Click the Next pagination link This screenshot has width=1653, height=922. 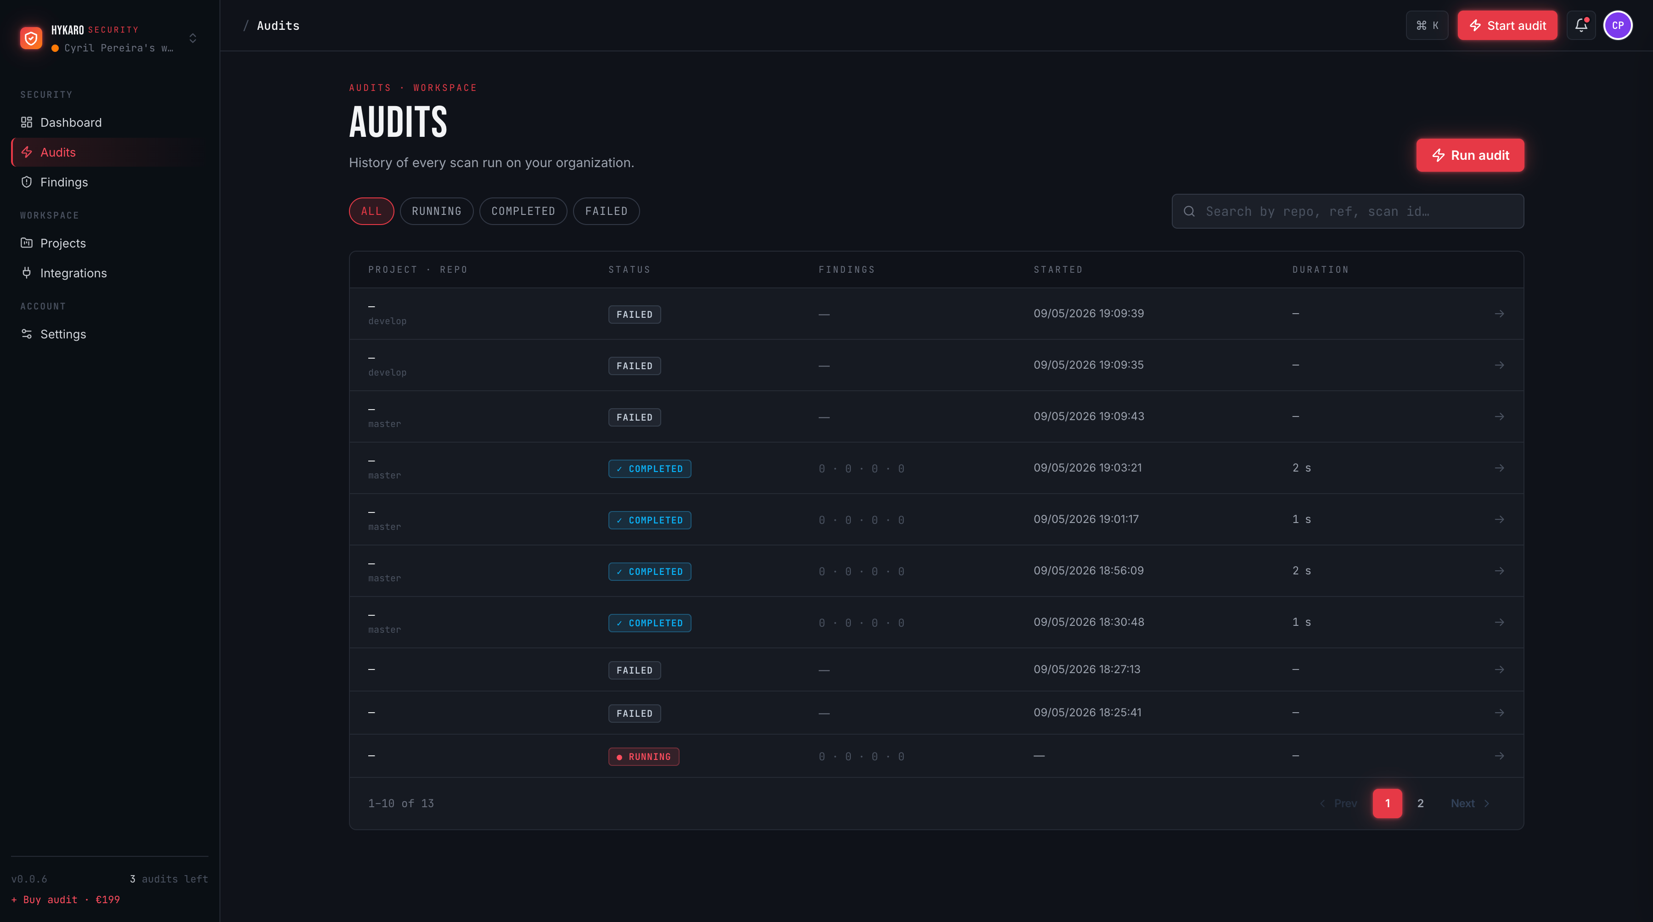1470,803
